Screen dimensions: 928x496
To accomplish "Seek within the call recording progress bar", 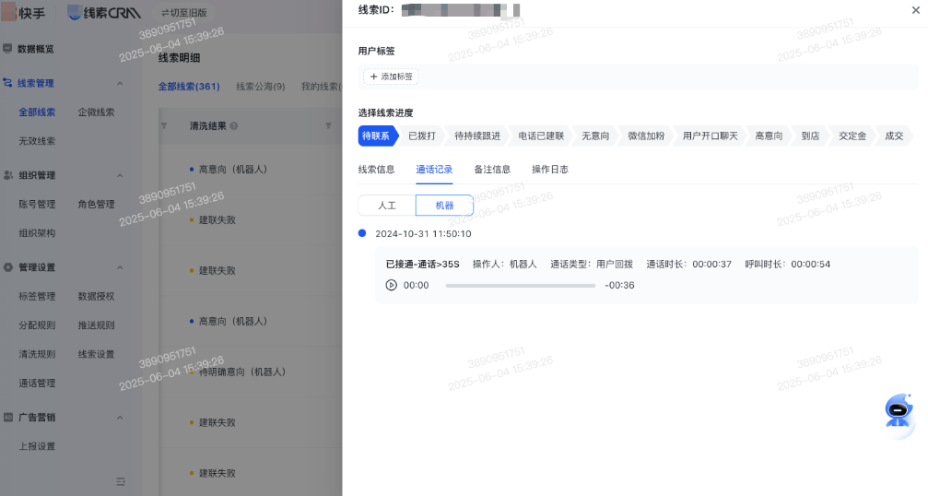I will pos(521,285).
